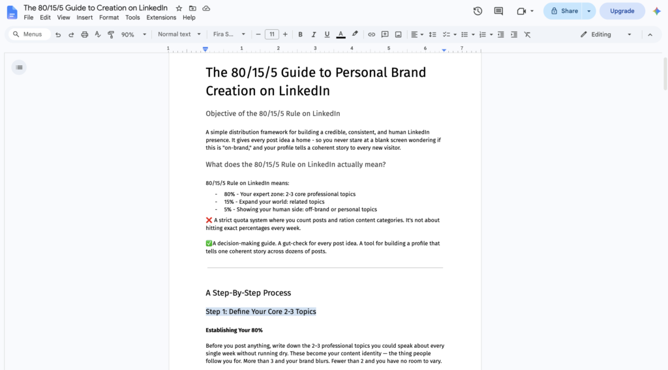The height and width of the screenshot is (370, 668).
Task: Open the Google Docs home icon
Action: point(12,12)
